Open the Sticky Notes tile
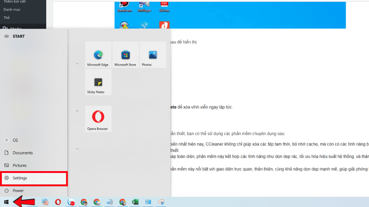Screen dimensions: 369x207 [x=98, y=83]
